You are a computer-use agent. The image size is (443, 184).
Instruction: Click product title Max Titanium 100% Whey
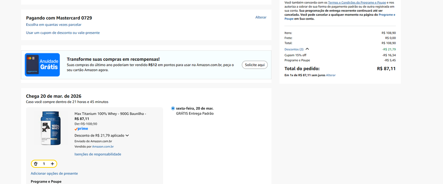click(x=110, y=114)
